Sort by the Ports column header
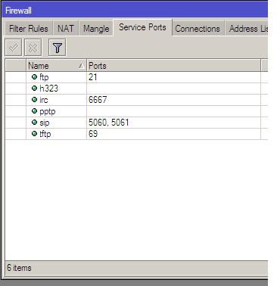This screenshot has width=277, height=286. (173, 66)
